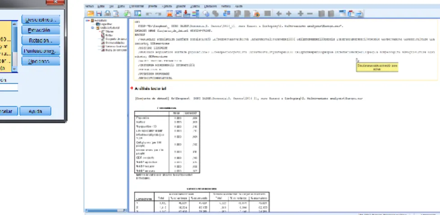Click the Print icon in the Viewer toolbar
Screen dimensions: 440x215
tap(107, 14)
